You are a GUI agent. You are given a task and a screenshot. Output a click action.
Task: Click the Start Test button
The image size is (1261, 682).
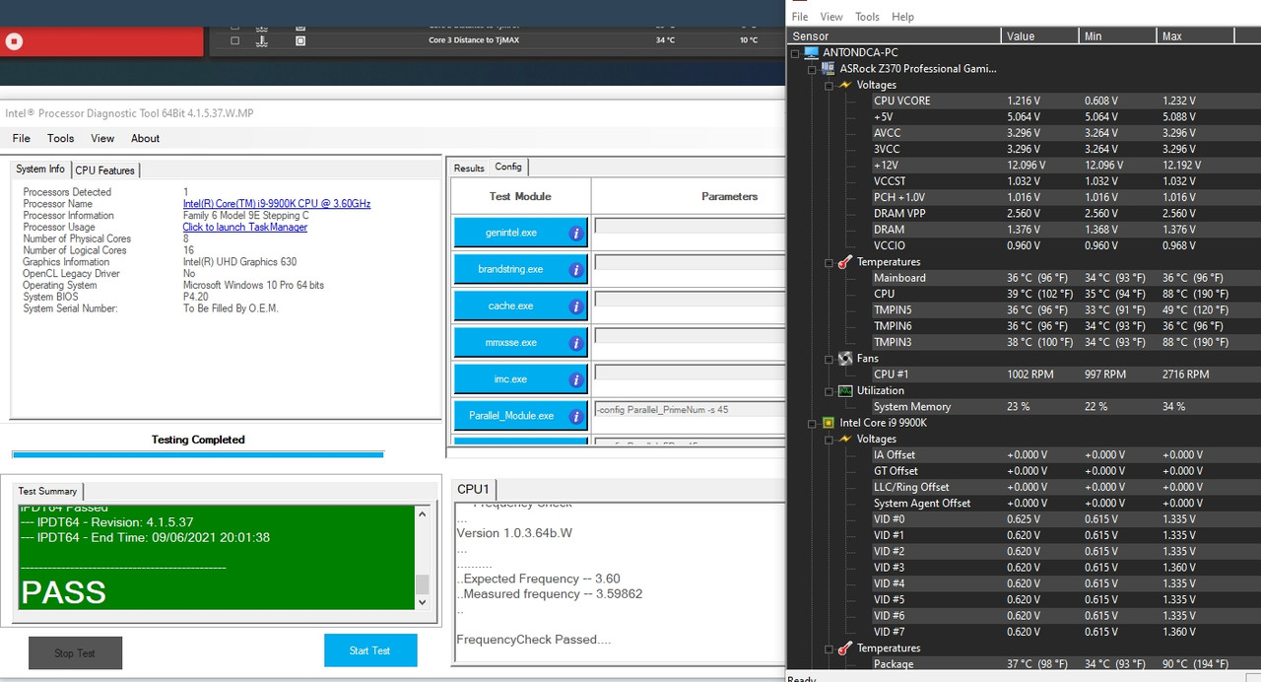click(x=370, y=650)
